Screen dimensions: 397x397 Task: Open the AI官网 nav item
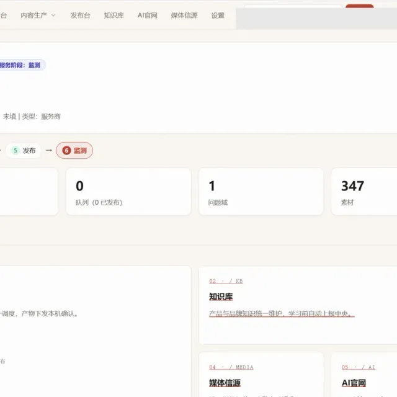(x=148, y=16)
